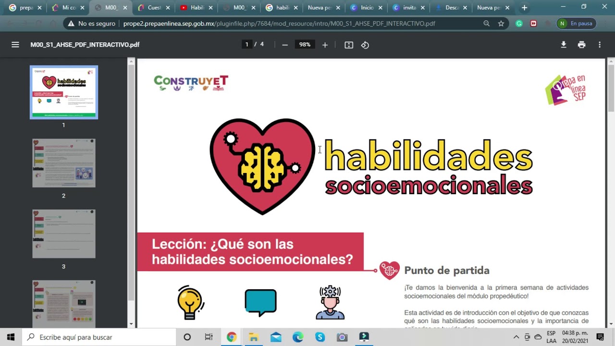Select page 2 thumbnail
615x346 pixels.
[x=64, y=163]
